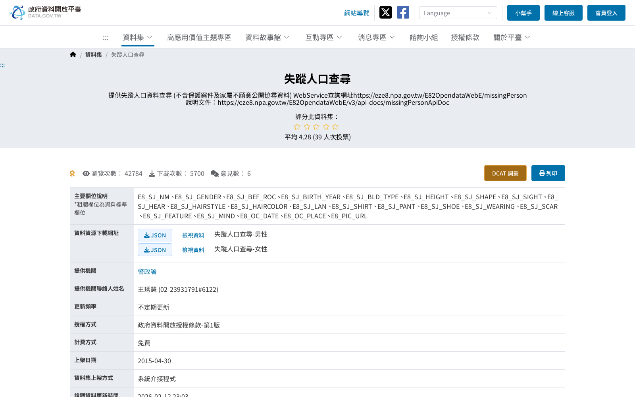Screen dimensions: 635x397
Task: Click the view count 42784
Action: point(133,173)
